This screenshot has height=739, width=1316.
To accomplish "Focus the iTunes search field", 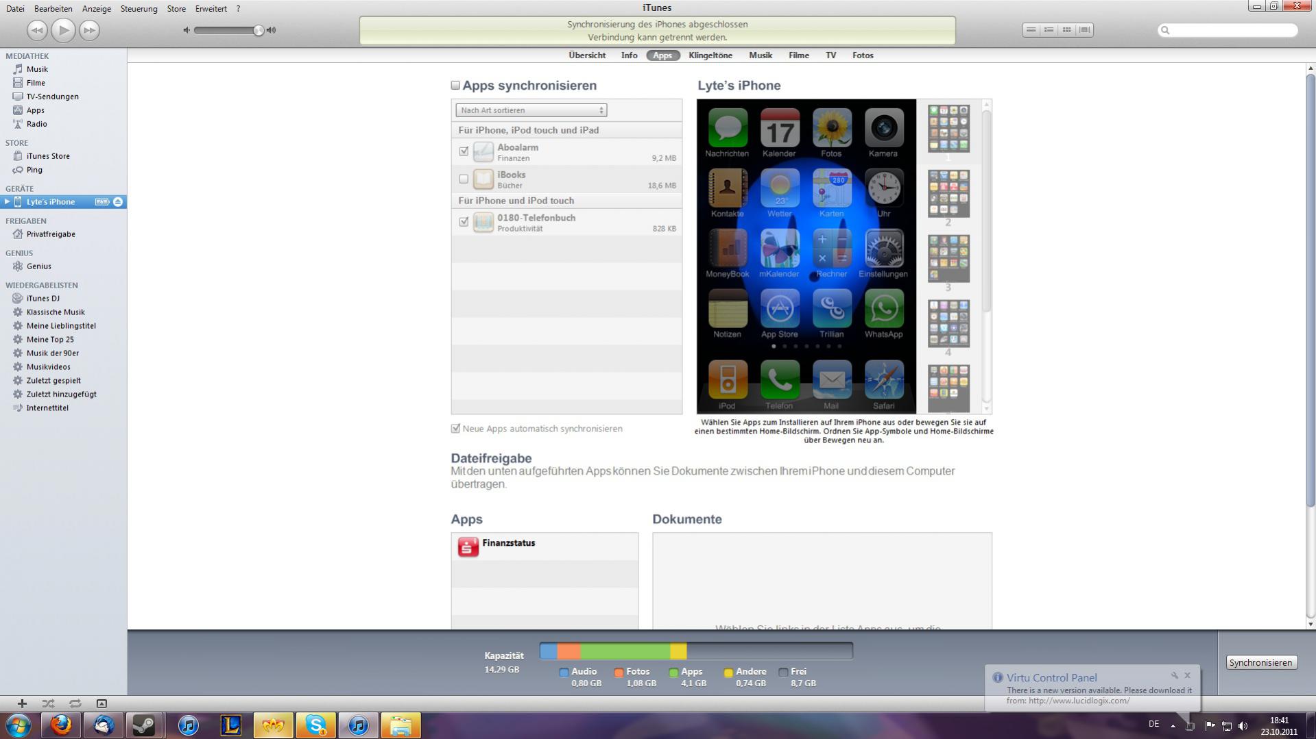I will point(1228,30).
